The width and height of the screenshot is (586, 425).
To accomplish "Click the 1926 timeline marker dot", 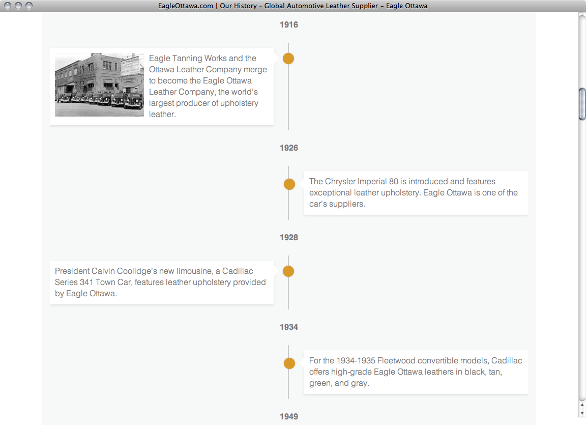I will tap(289, 184).
